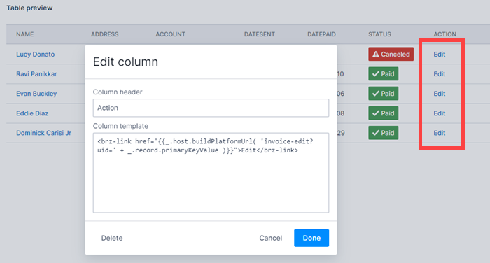
Task: Click the Done button
Action: pos(311,238)
